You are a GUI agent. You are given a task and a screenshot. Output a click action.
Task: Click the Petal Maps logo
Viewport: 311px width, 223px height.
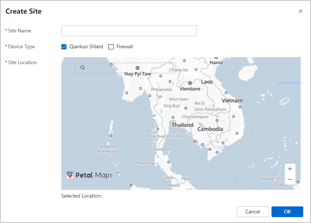coord(89,175)
